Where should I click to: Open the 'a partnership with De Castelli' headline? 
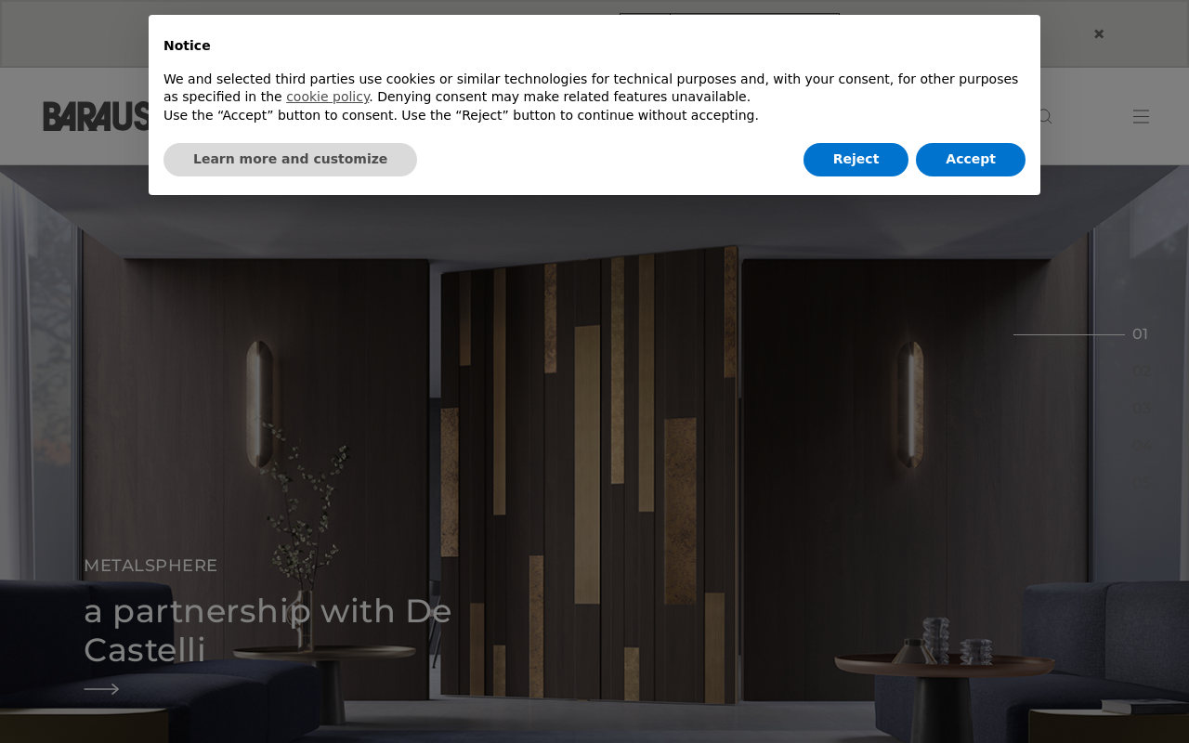[x=268, y=631]
